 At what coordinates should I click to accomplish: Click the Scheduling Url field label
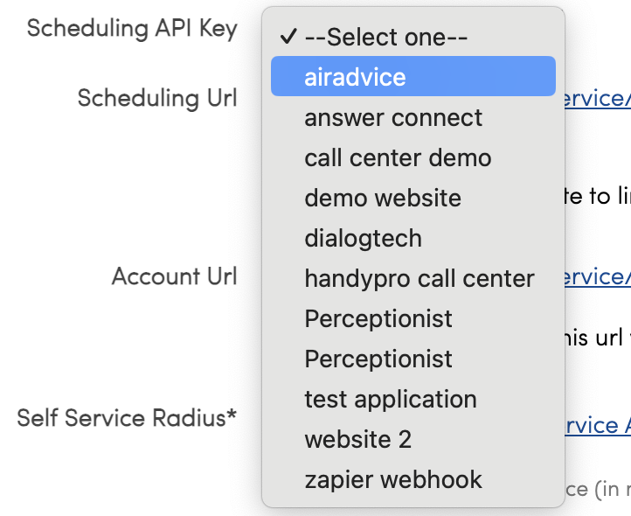(x=157, y=98)
